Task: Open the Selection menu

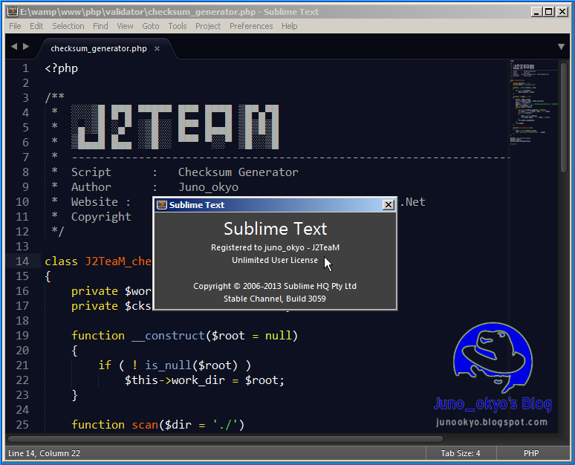Action: tap(68, 26)
